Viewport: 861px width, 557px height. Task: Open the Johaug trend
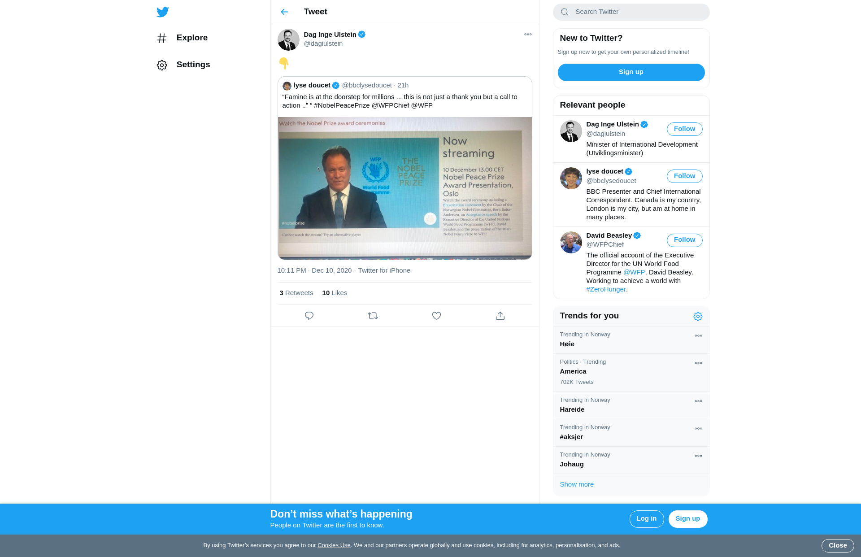631,460
